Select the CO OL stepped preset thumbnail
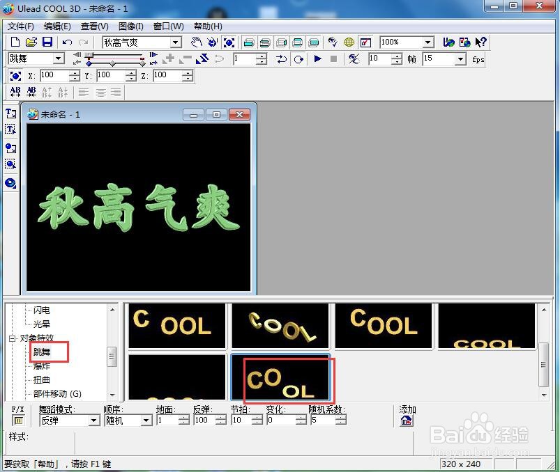Viewport: 560px width, 472px height. pos(281,377)
